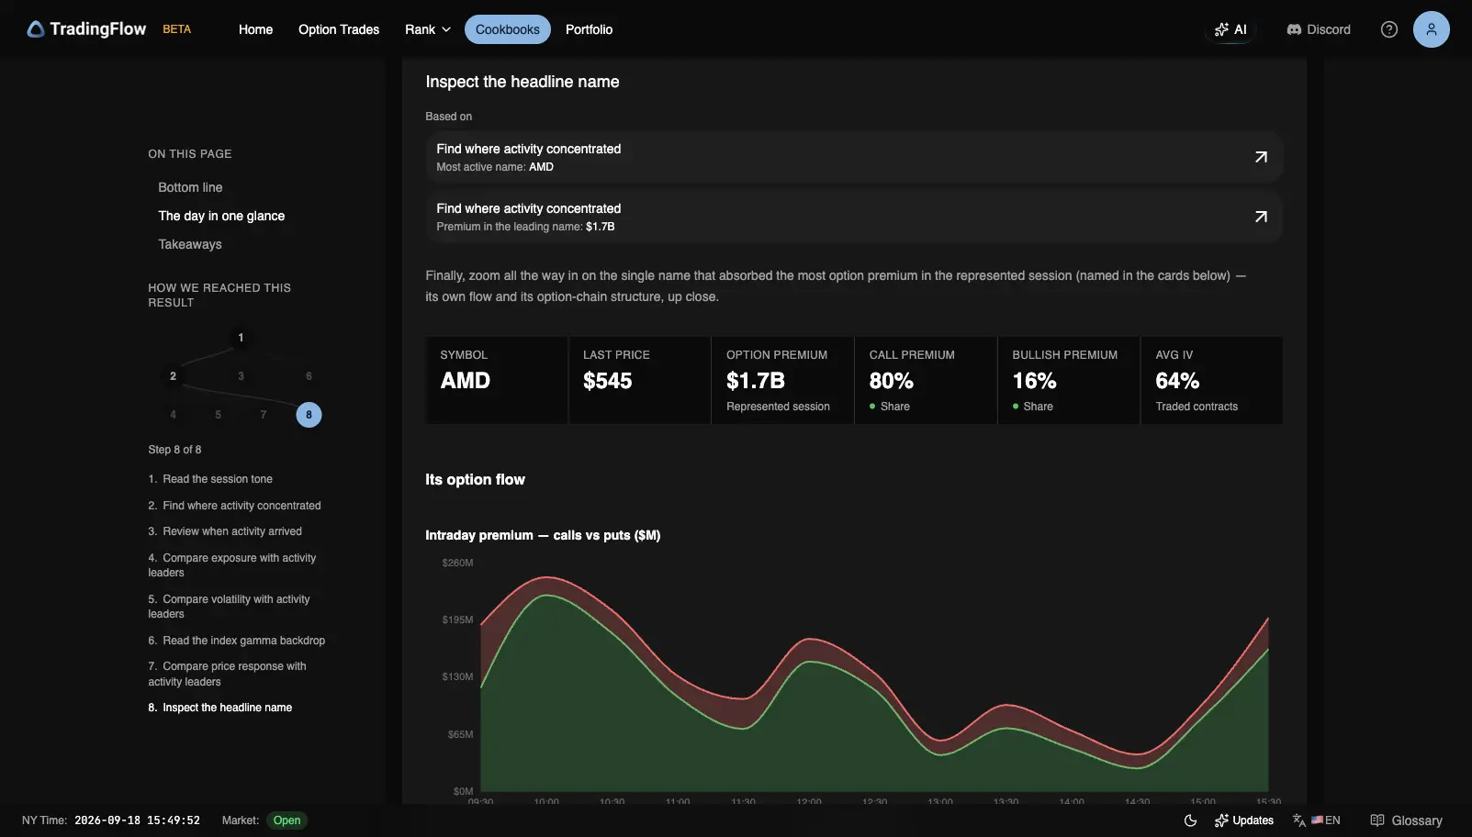Screen dimensions: 1472x837
Task: Open the Option Trades page
Action: [x=339, y=29]
